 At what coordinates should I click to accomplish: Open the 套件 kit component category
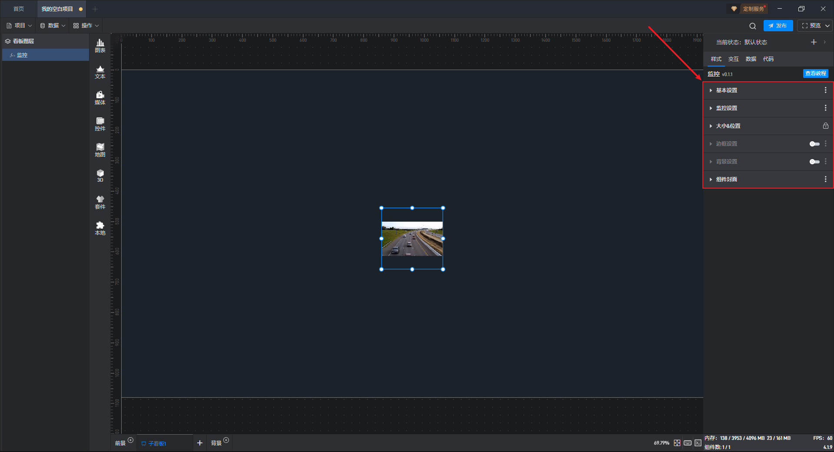coord(100,202)
